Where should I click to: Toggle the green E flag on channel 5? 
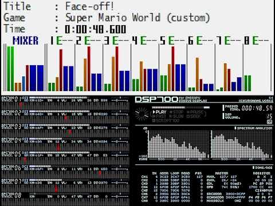171,41
